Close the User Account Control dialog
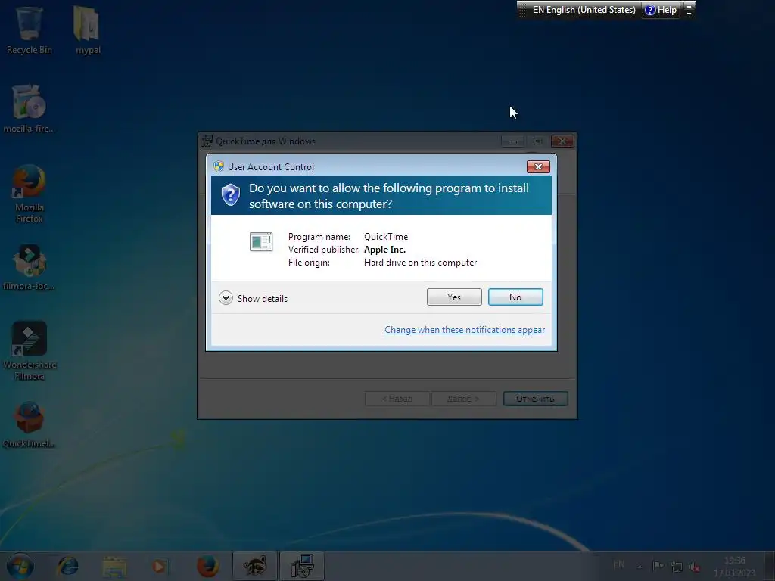Viewport: 775px width, 581px height. click(538, 166)
